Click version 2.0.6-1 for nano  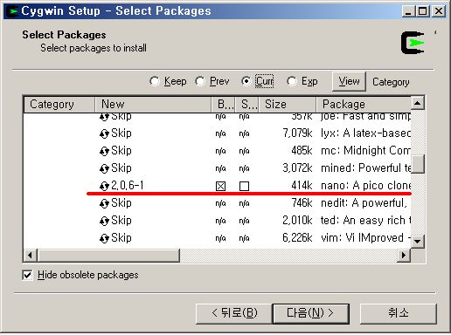(128, 186)
